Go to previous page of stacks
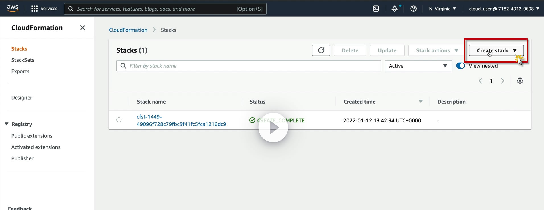This screenshot has height=210, width=544. (480, 81)
